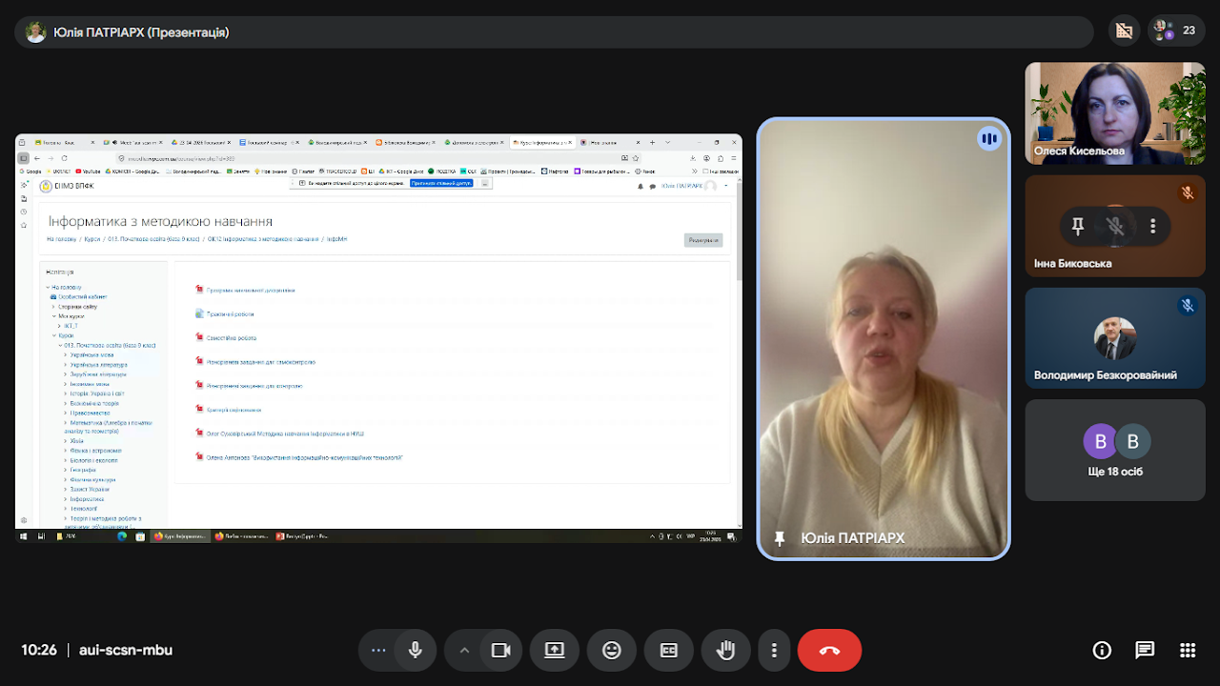Open audio options dots beside the microphone

coord(378,651)
